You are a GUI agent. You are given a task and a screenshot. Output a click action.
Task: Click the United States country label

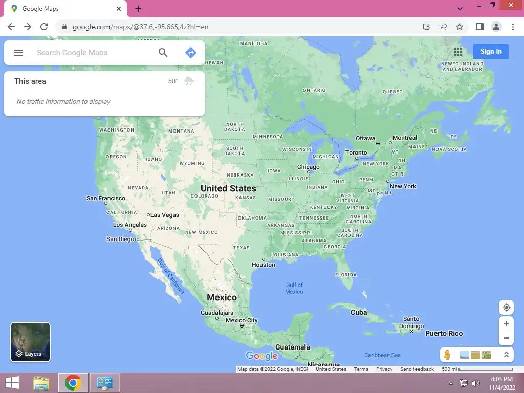tap(228, 188)
